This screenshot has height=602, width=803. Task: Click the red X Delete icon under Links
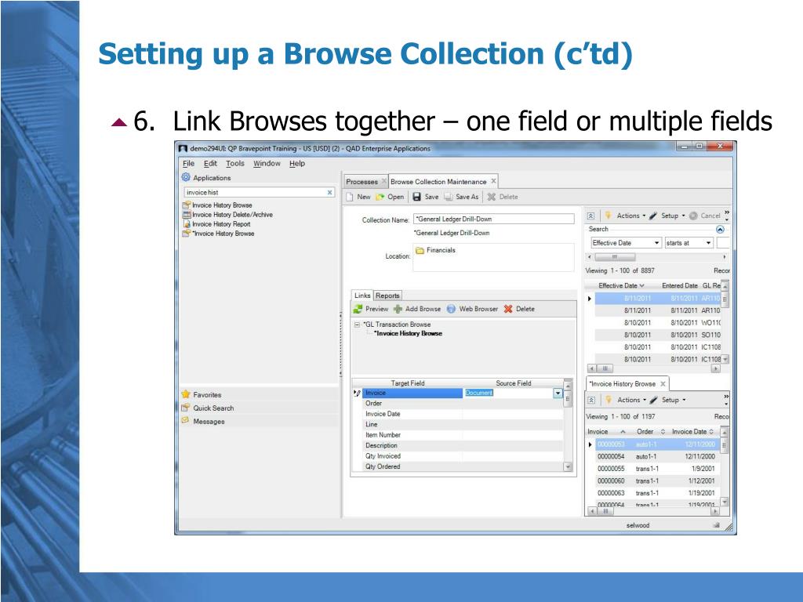coord(508,309)
